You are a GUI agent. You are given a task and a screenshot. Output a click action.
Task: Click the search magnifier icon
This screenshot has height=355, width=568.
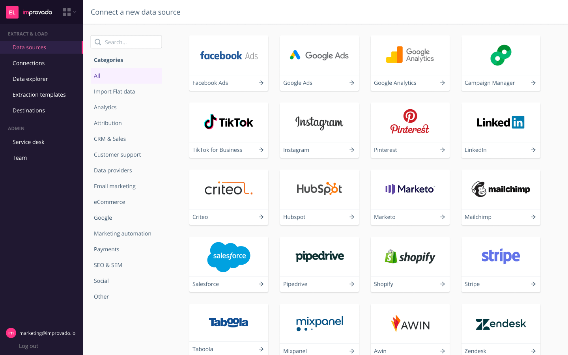coord(97,41)
